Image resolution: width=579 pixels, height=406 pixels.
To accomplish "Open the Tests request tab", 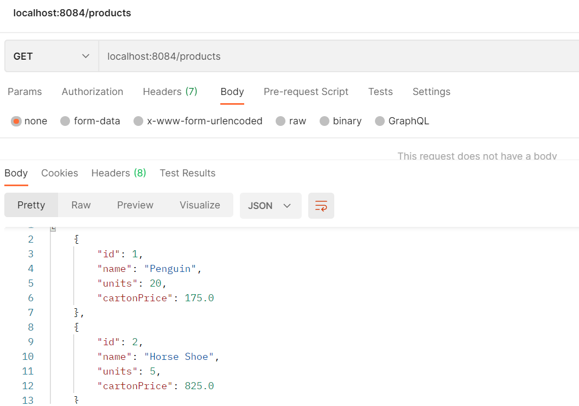I will point(380,92).
